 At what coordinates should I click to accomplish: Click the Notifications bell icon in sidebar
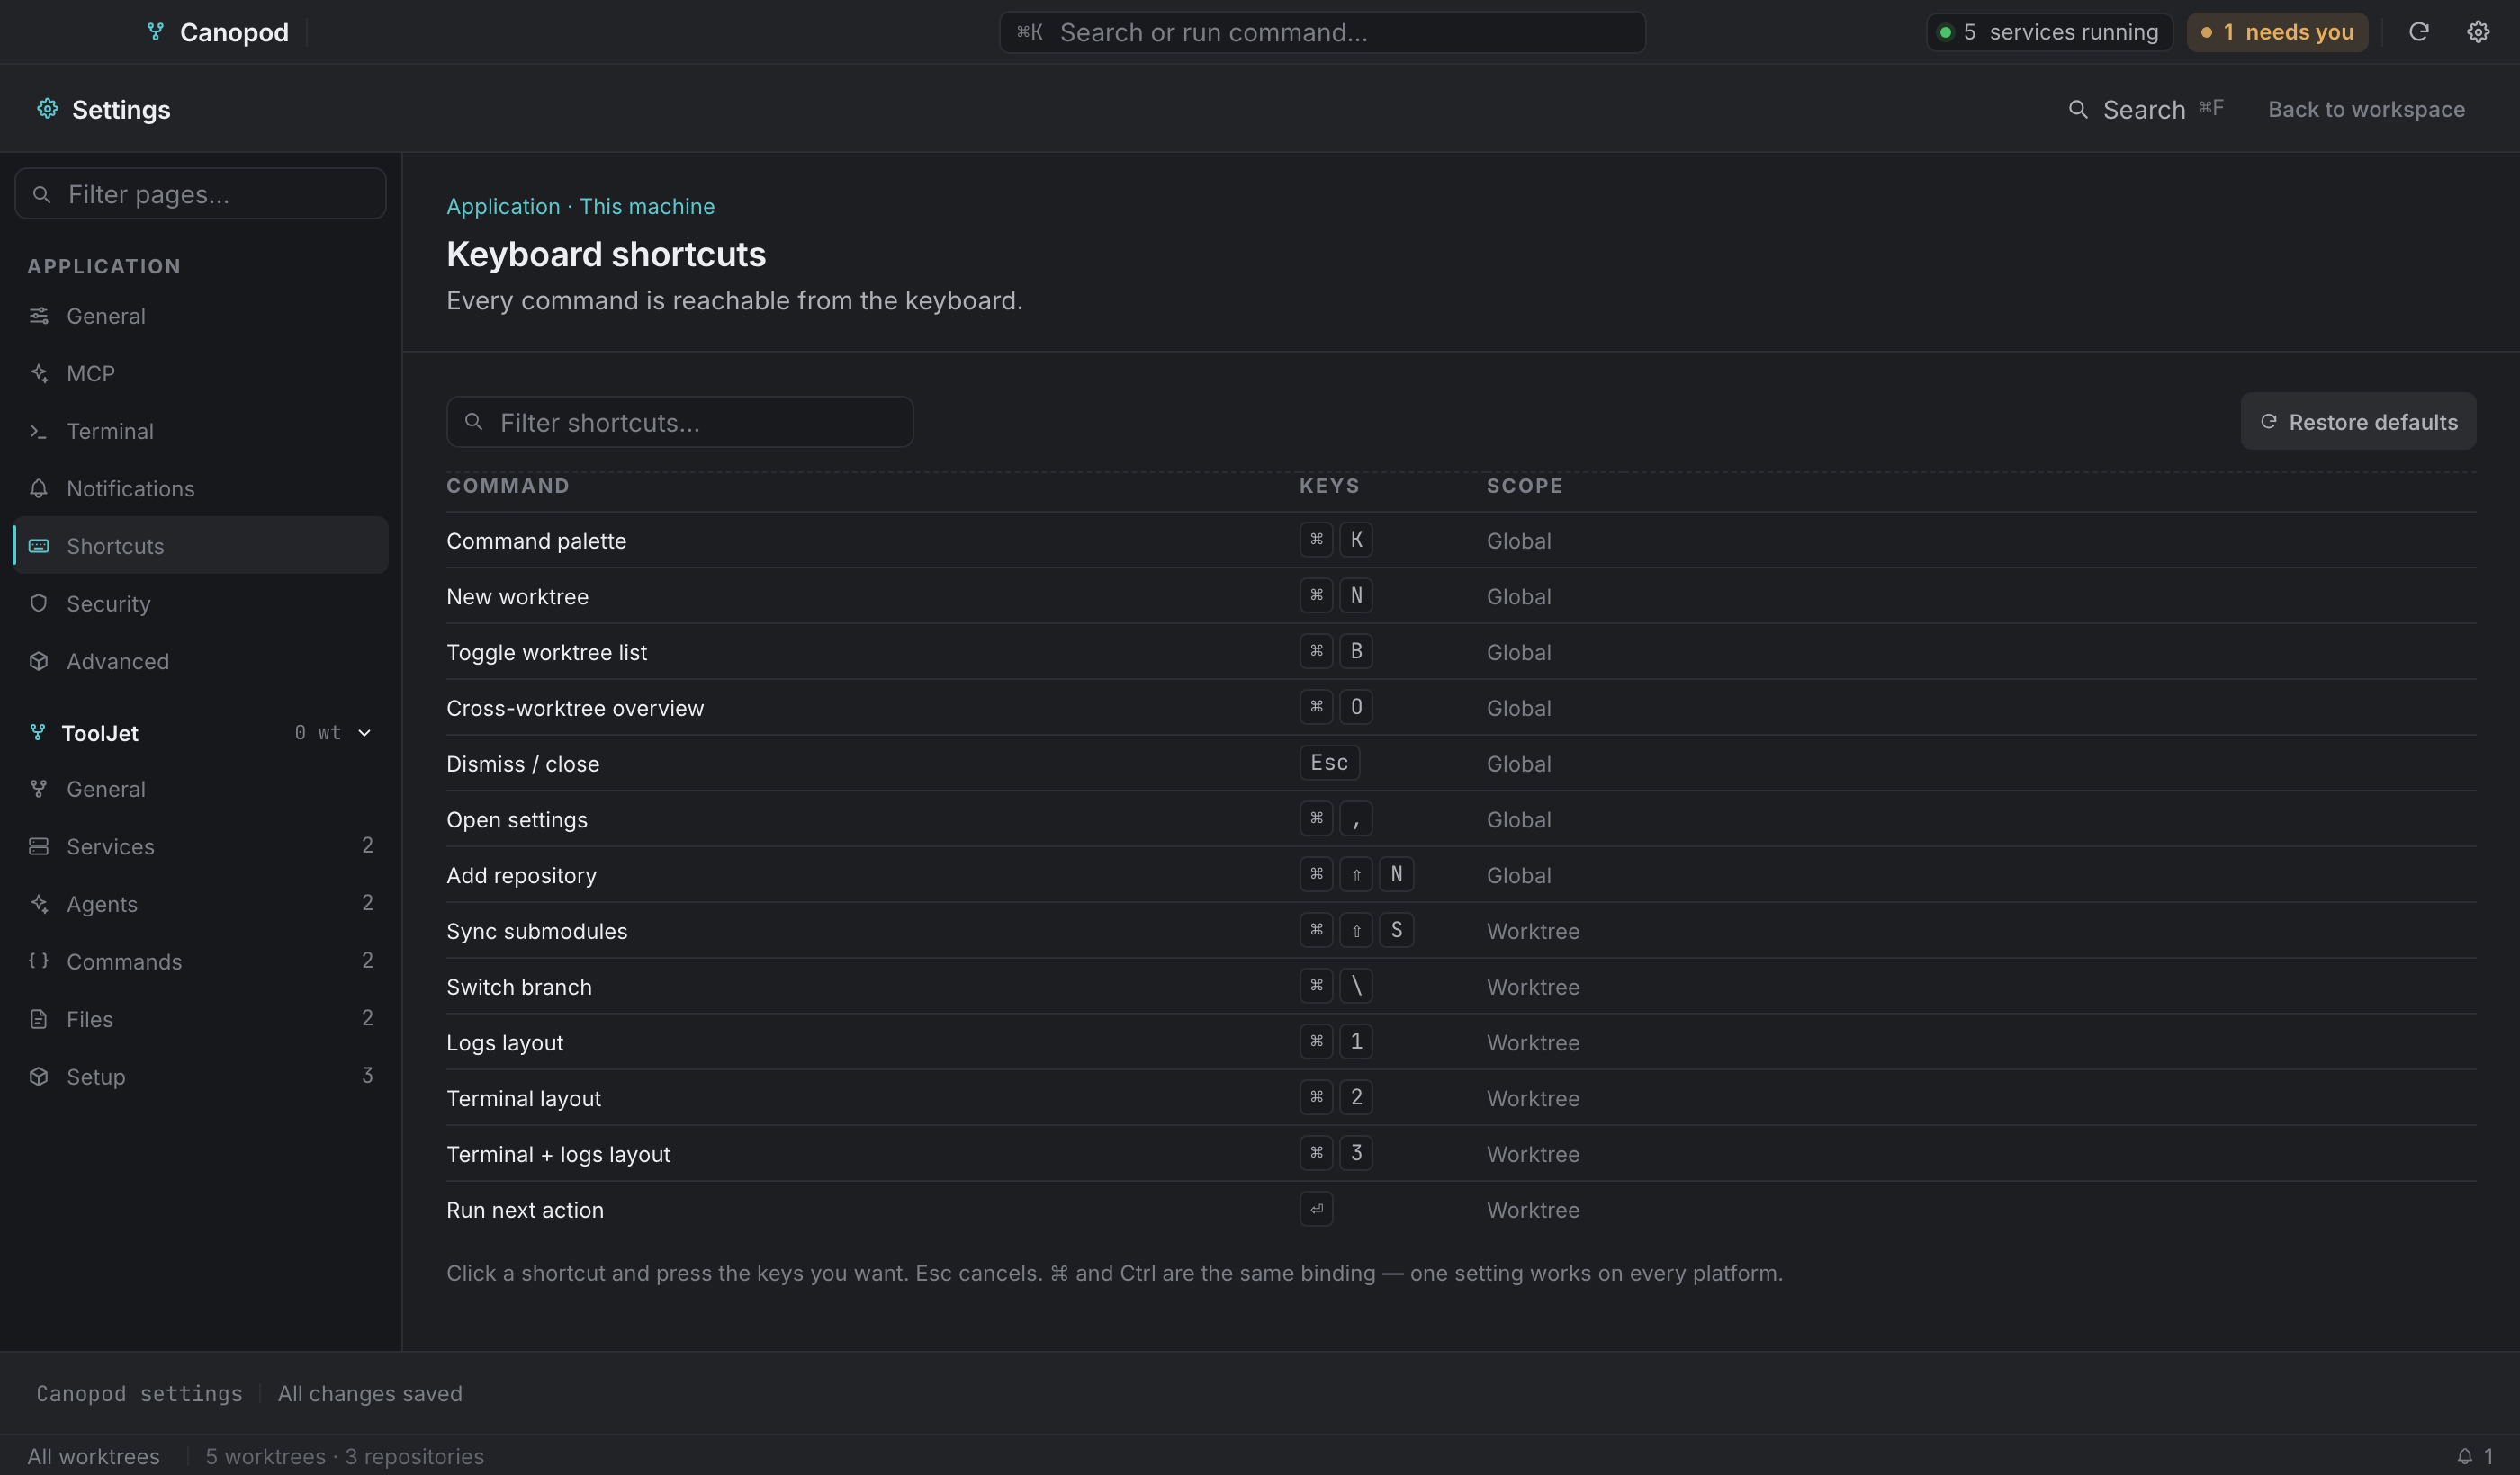[x=39, y=488]
